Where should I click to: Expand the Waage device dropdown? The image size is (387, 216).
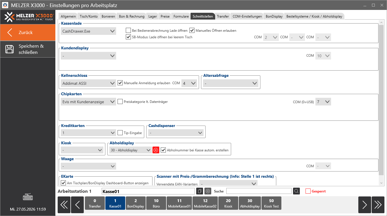pyautogui.click(x=89, y=166)
